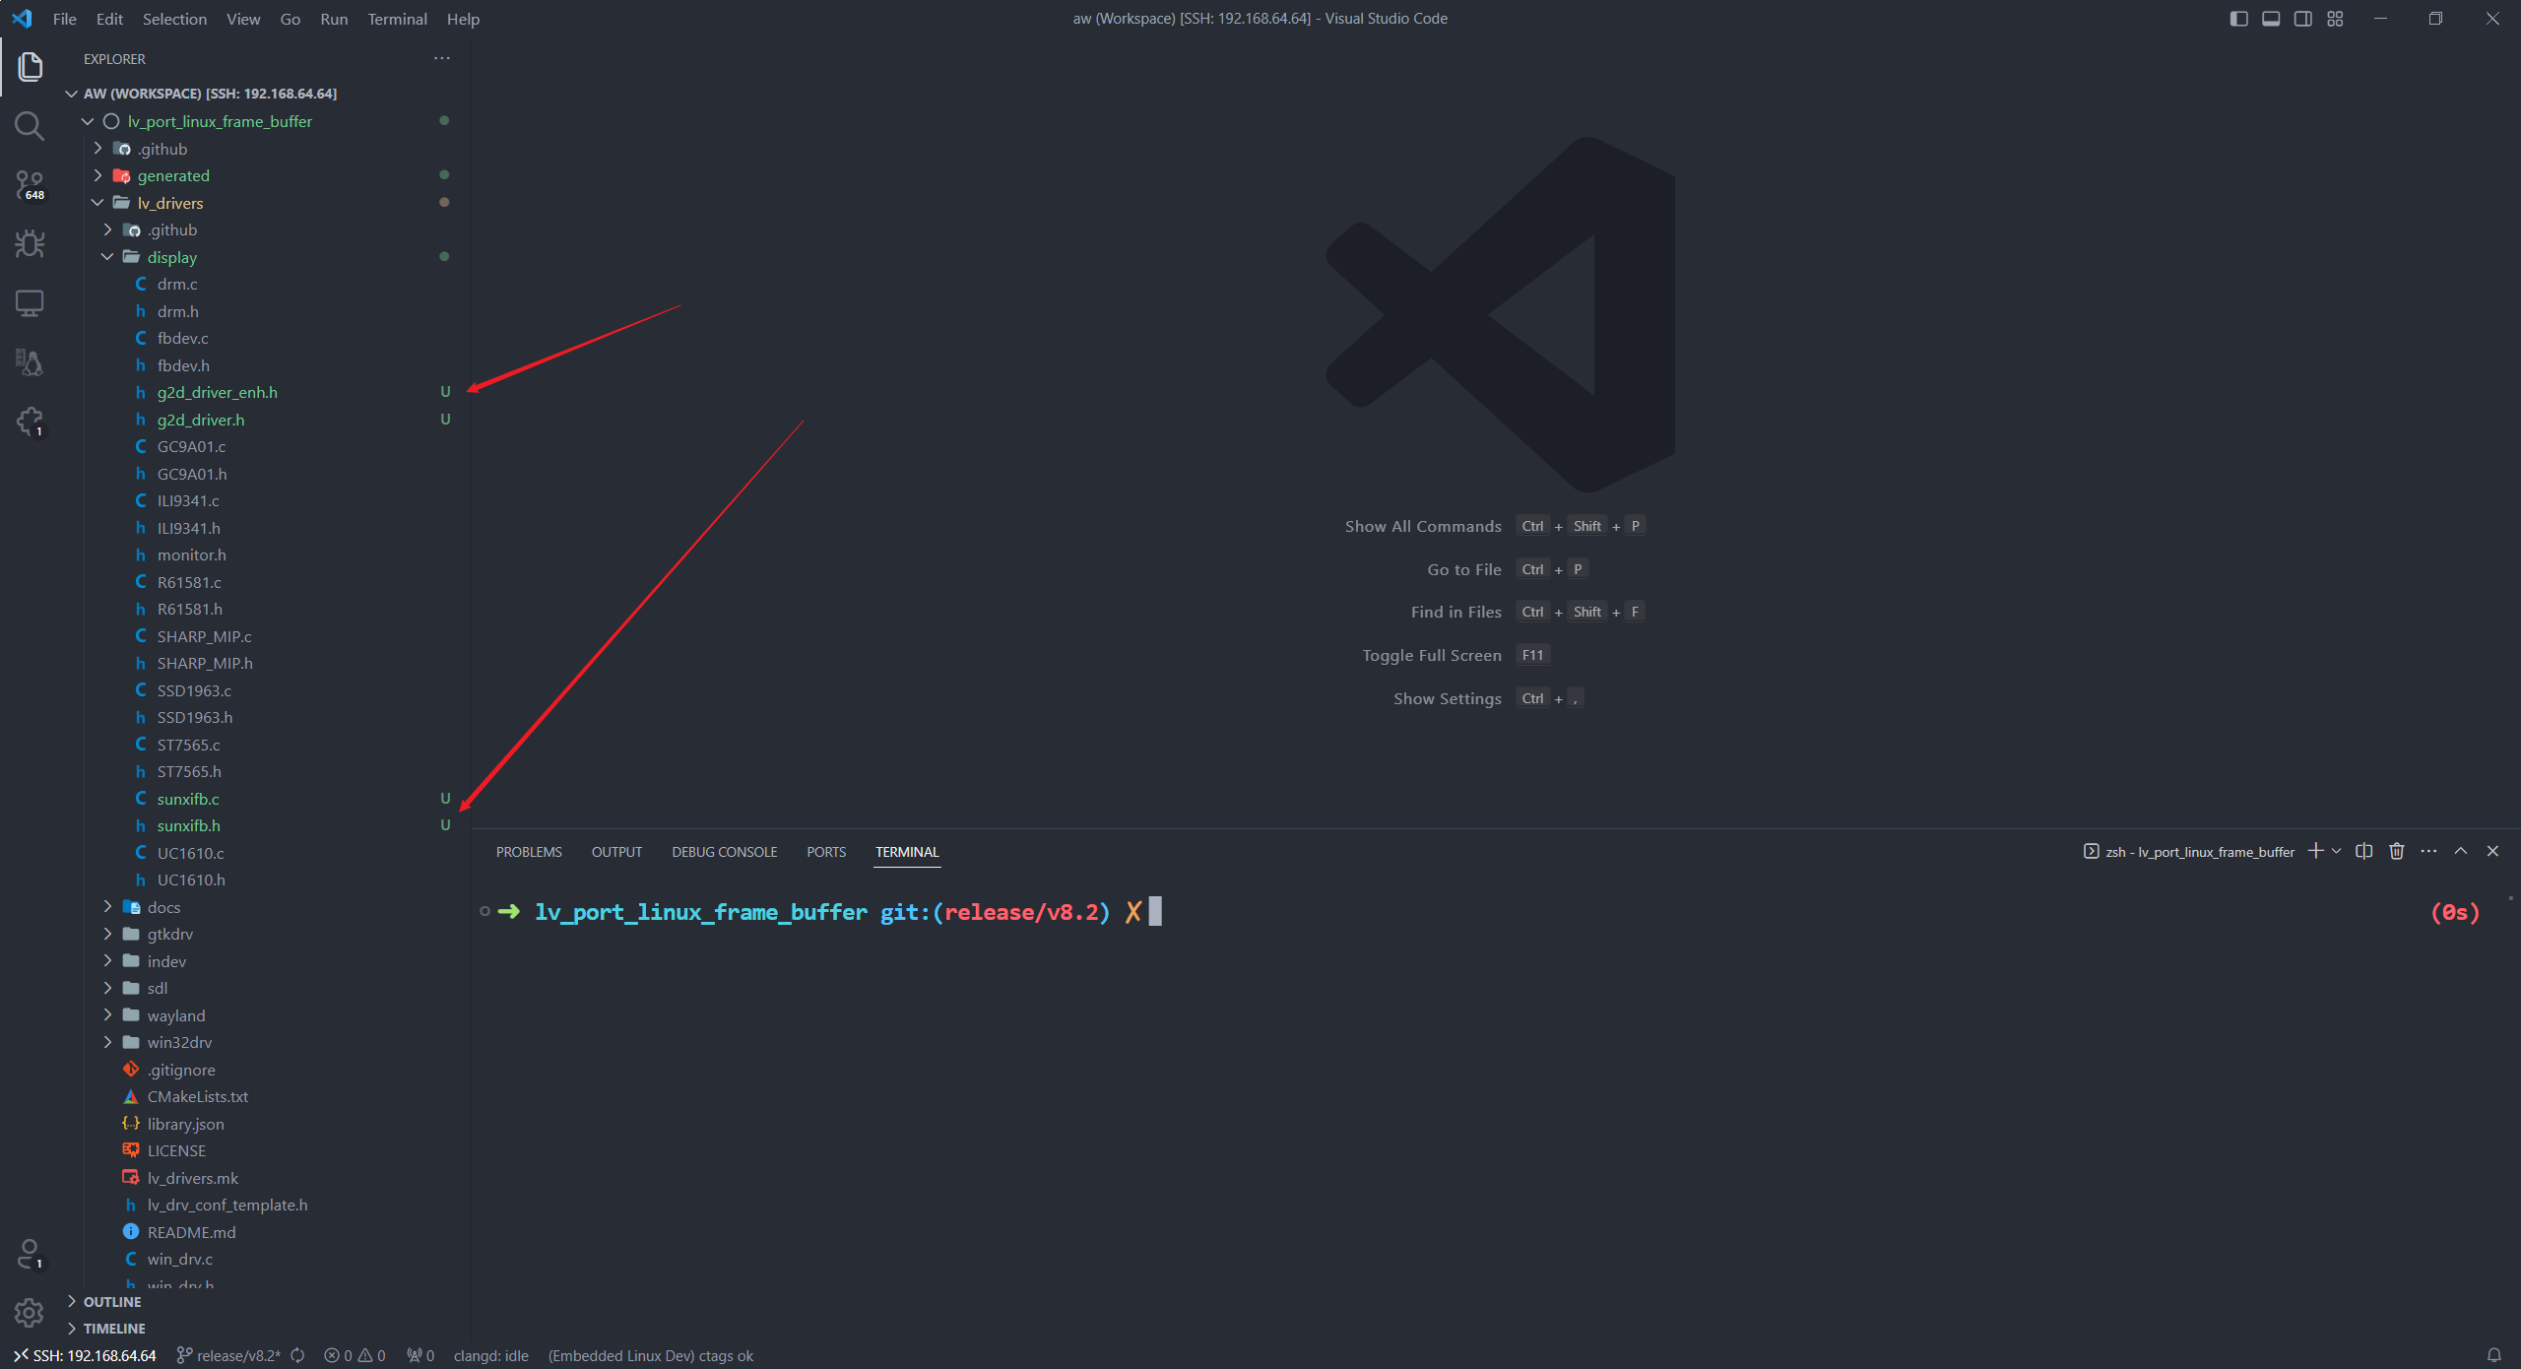This screenshot has height=1369, width=2521.
Task: Open Run and Debug view
Action: click(x=30, y=244)
